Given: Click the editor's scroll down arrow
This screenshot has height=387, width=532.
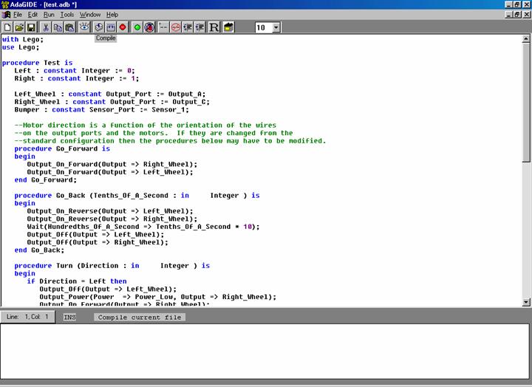Looking at the screenshot, I should point(526,301).
